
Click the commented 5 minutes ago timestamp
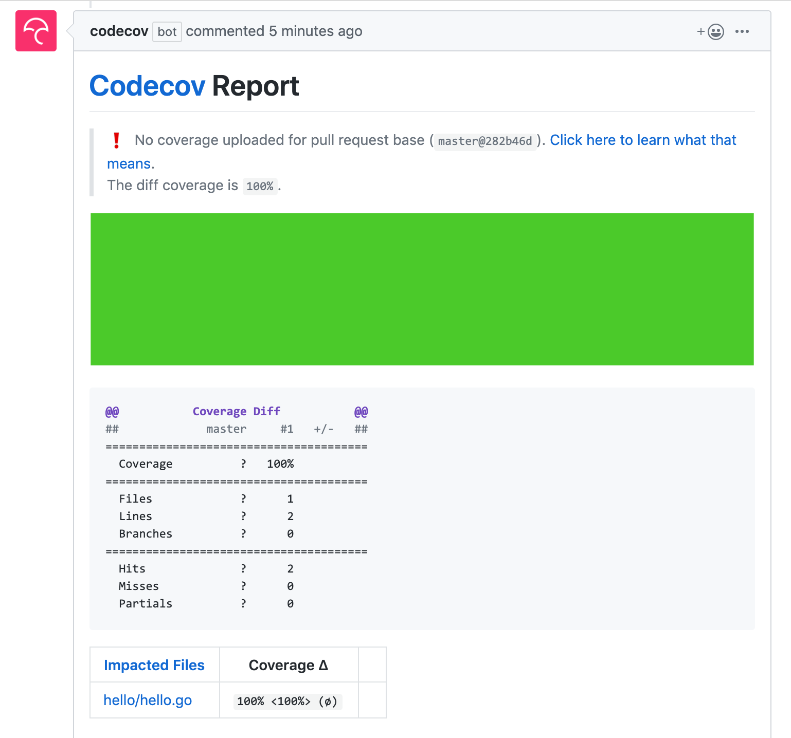click(274, 31)
